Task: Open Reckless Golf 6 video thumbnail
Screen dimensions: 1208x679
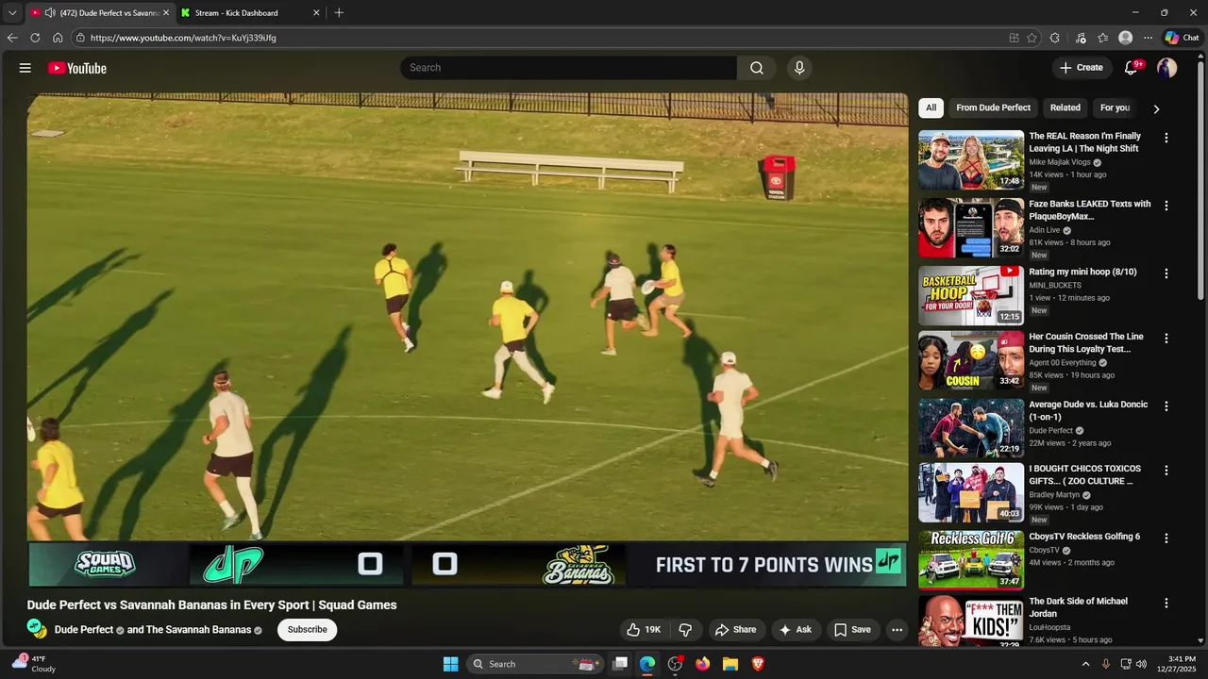Action: point(971,560)
